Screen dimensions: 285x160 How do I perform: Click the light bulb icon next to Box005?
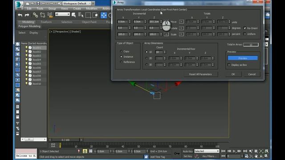coord(26,64)
